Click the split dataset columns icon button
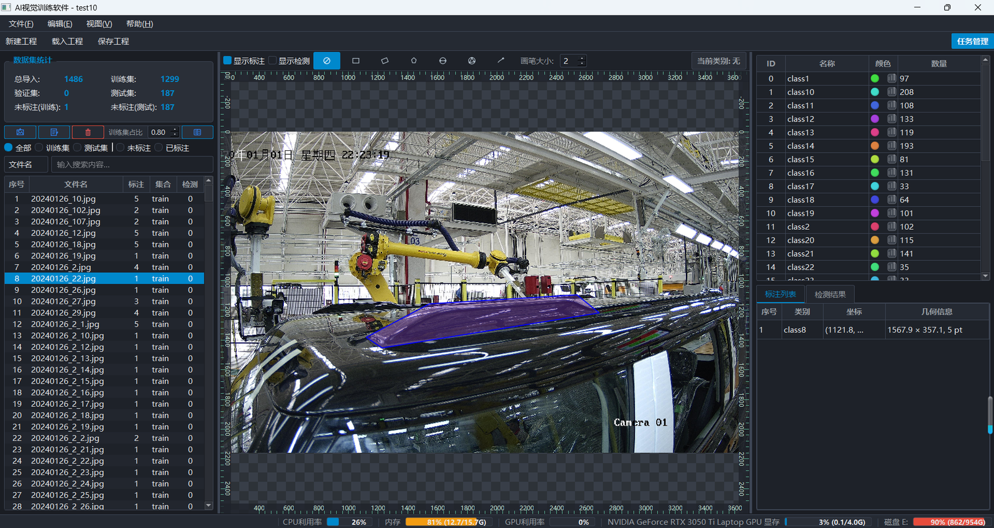The width and height of the screenshot is (994, 528). (x=198, y=132)
